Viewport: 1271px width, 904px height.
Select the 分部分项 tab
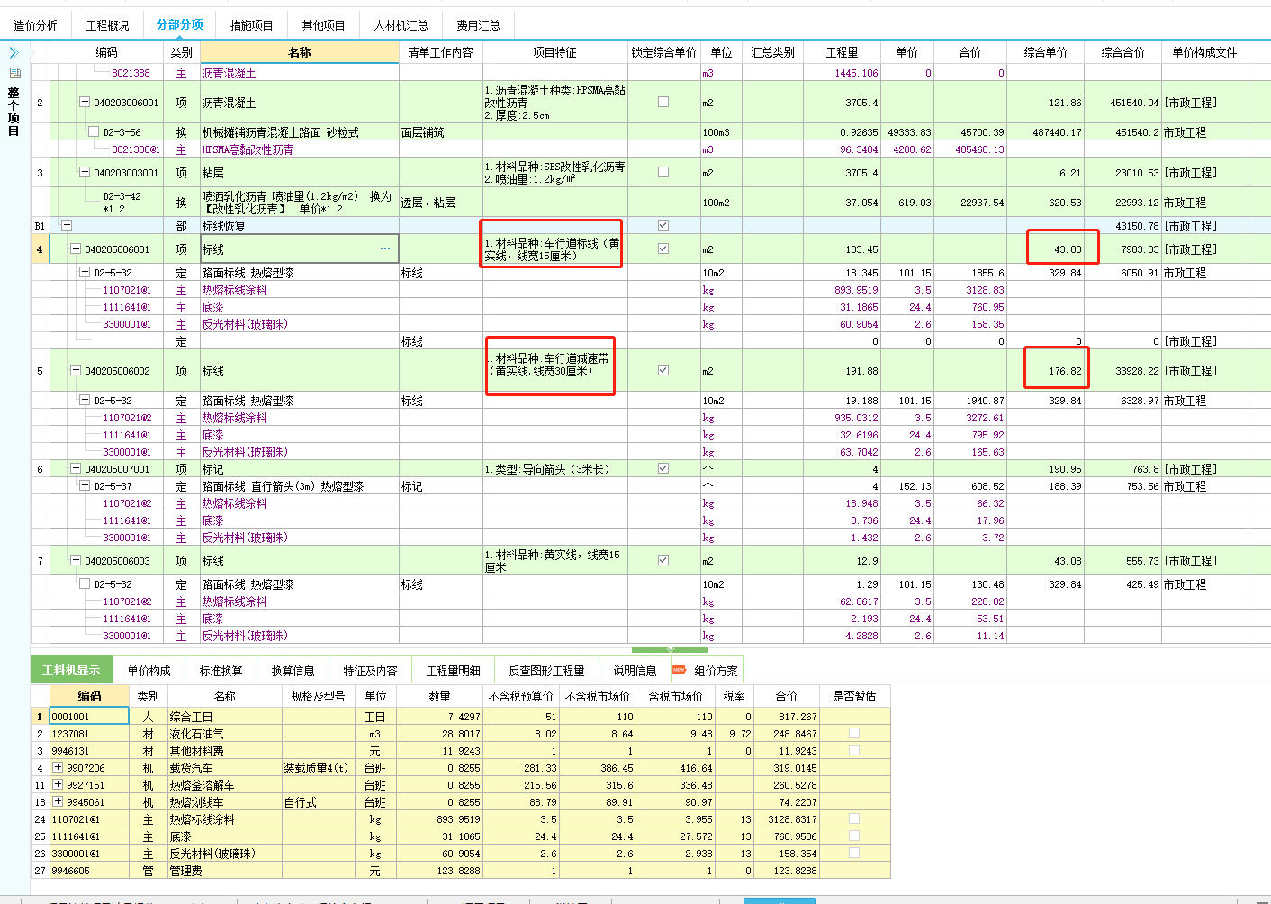[180, 25]
